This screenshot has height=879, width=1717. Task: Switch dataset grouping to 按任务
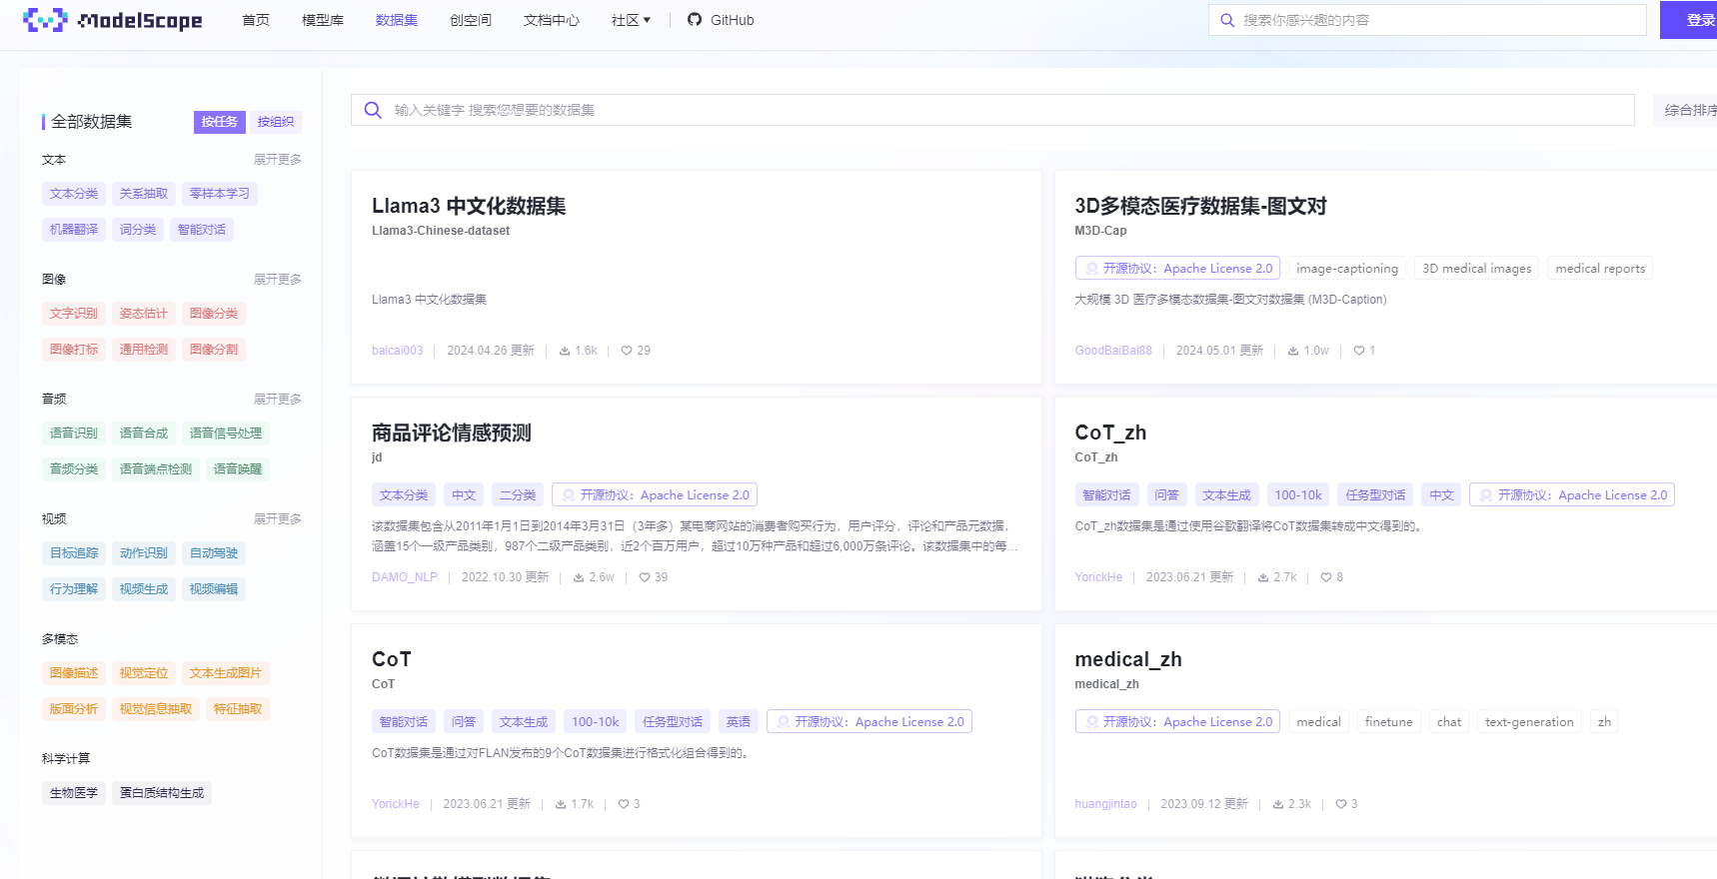pos(219,122)
